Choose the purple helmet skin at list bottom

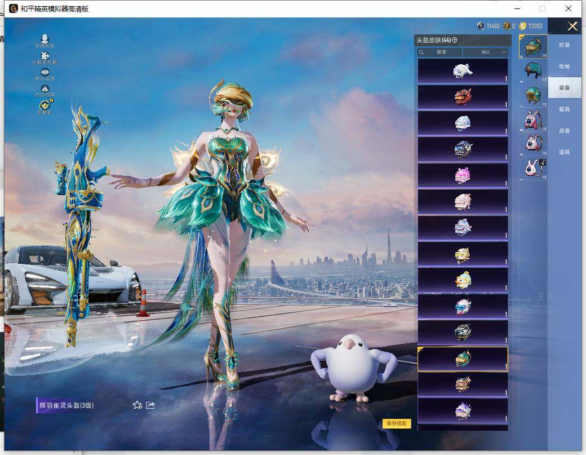click(463, 411)
